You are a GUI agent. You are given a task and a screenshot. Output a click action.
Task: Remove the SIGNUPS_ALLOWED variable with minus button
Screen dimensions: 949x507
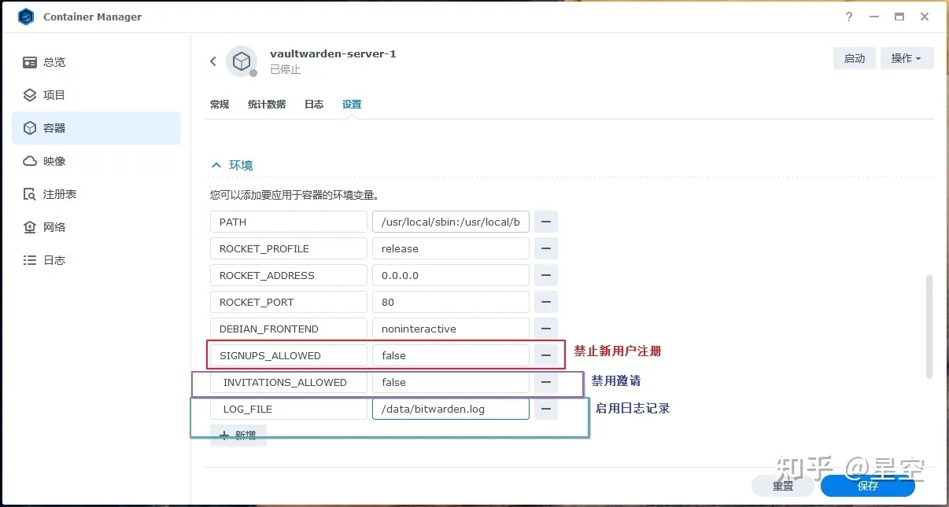click(x=545, y=355)
